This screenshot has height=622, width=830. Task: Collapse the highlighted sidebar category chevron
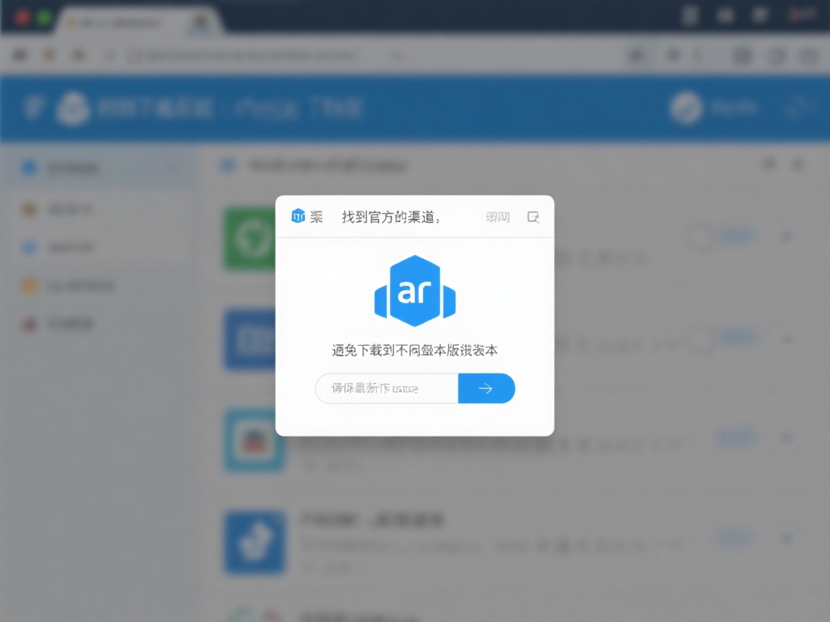pos(172,168)
